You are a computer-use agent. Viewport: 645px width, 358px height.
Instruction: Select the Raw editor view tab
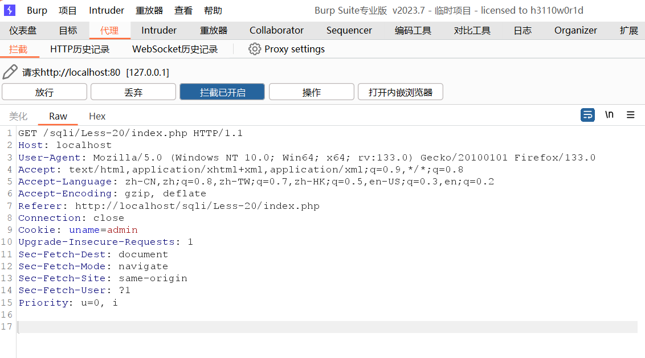(x=58, y=116)
